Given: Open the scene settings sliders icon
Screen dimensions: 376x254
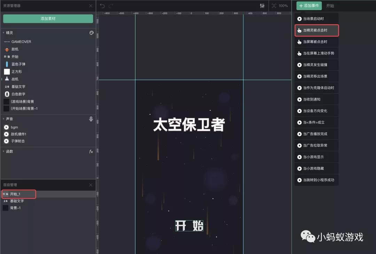Looking at the screenshot, I should tap(262, 6).
